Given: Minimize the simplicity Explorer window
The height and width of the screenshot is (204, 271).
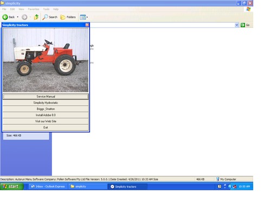Looking at the screenshot, I should pos(238,3).
